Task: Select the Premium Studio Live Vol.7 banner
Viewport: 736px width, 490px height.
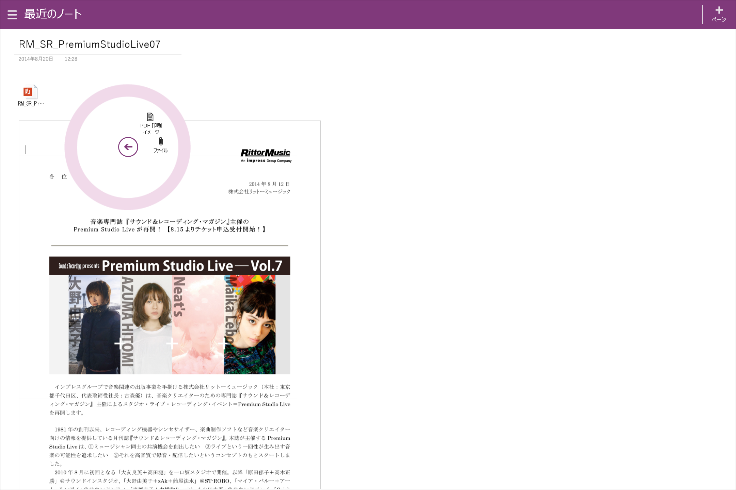Action: click(170, 266)
